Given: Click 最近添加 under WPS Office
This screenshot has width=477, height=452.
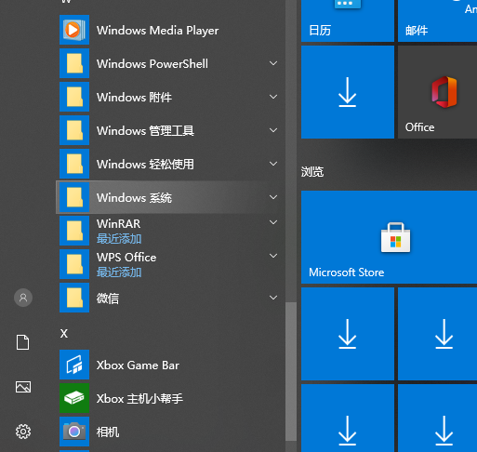Looking at the screenshot, I should pyautogui.click(x=119, y=273).
